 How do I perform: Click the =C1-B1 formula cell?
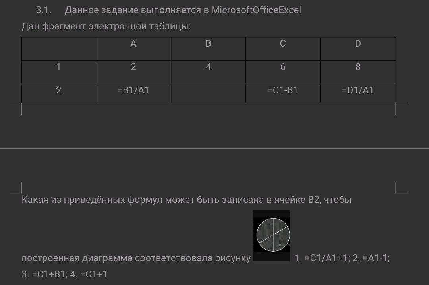pyautogui.click(x=283, y=93)
